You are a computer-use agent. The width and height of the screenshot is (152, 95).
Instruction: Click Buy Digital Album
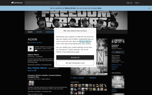pyautogui.click(x=37, y=68)
